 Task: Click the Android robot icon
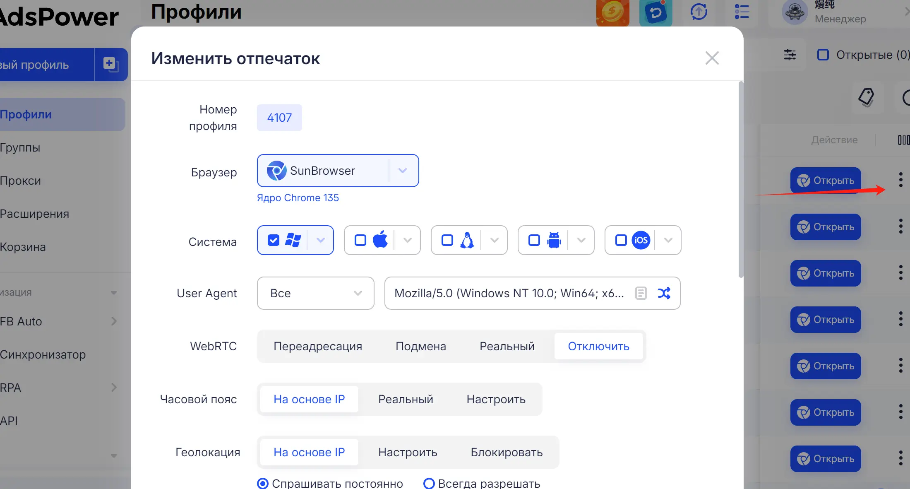coord(554,240)
